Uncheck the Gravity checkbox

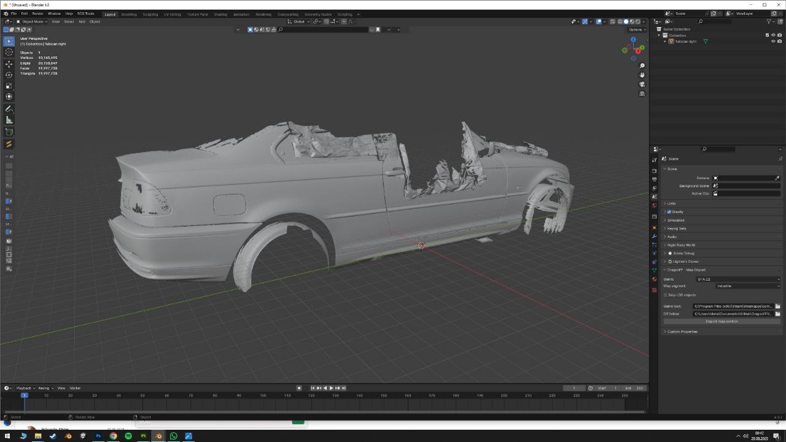(669, 212)
